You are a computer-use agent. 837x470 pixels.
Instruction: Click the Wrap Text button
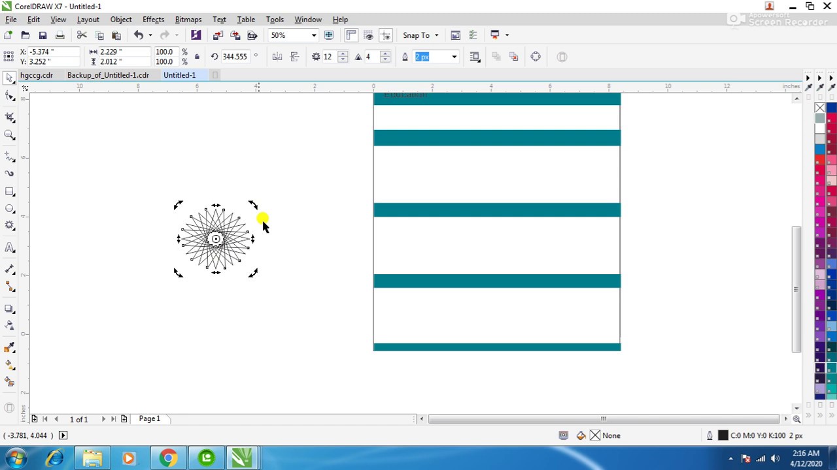click(x=475, y=57)
